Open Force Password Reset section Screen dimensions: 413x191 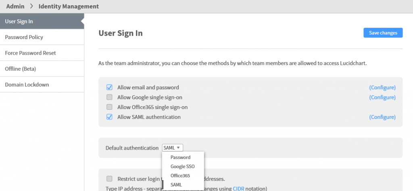(42, 53)
